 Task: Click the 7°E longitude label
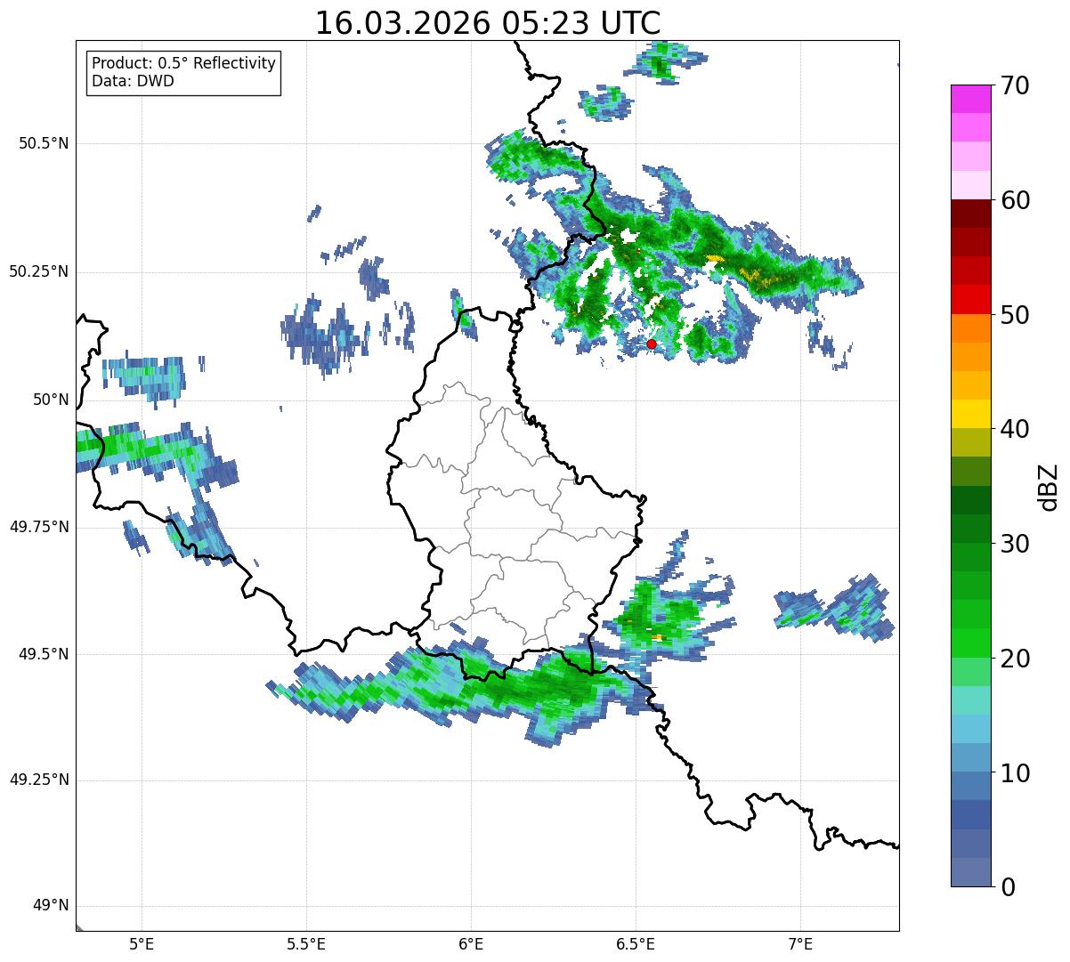coord(800,944)
